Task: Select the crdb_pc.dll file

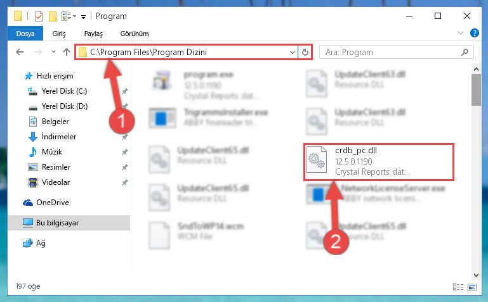Action: tap(378, 161)
